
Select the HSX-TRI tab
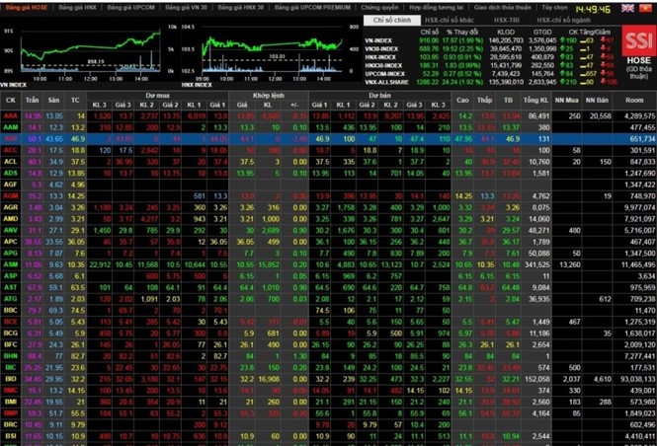point(507,20)
